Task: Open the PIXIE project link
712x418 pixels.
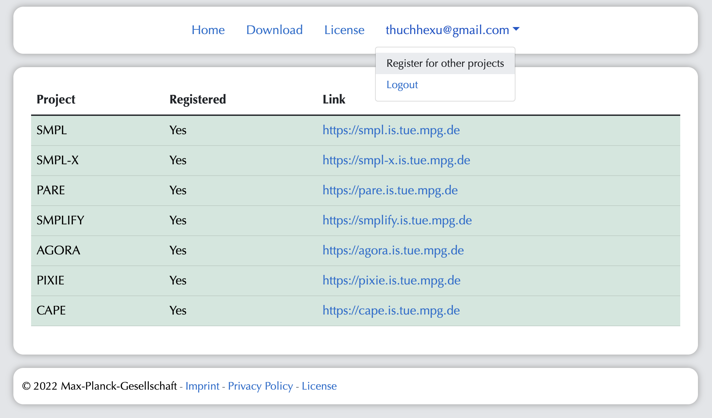Action: point(391,280)
